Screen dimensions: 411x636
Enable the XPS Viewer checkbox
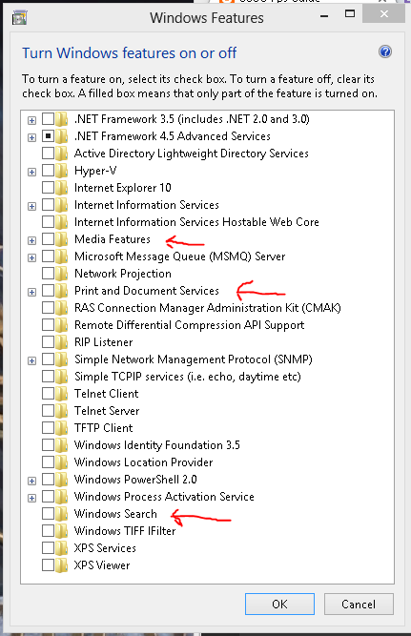pos(48,565)
